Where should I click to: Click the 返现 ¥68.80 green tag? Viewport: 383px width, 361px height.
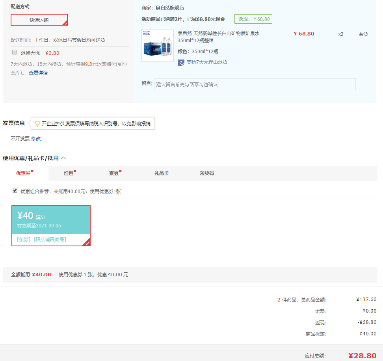click(x=253, y=19)
